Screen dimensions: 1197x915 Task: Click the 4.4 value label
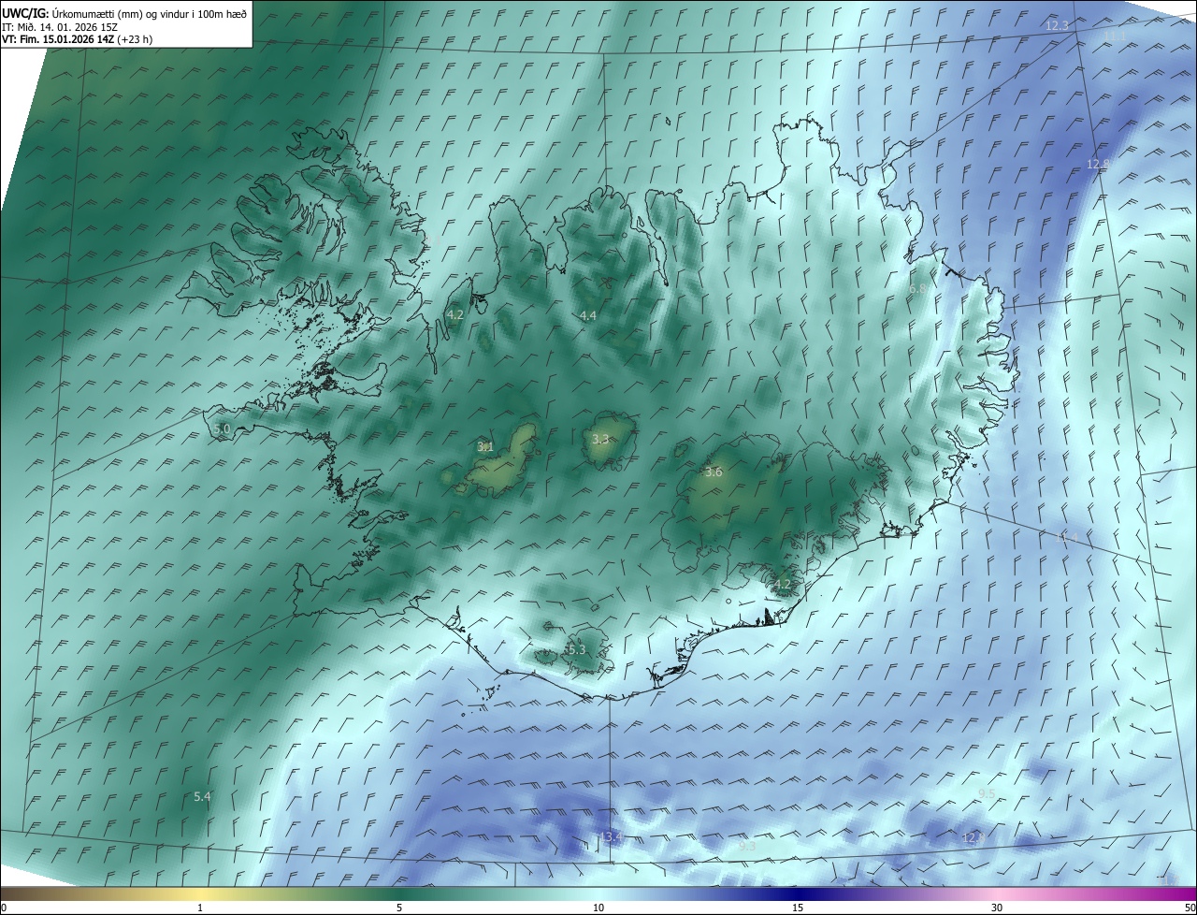click(587, 316)
